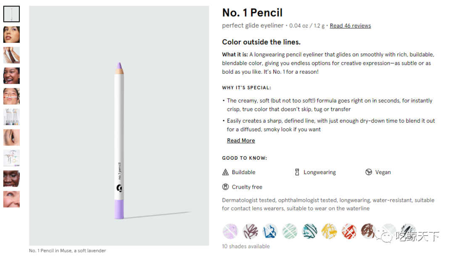The height and width of the screenshot is (256, 454).
Task: Choose the mauve scribble shade swatch
Action: point(250,231)
